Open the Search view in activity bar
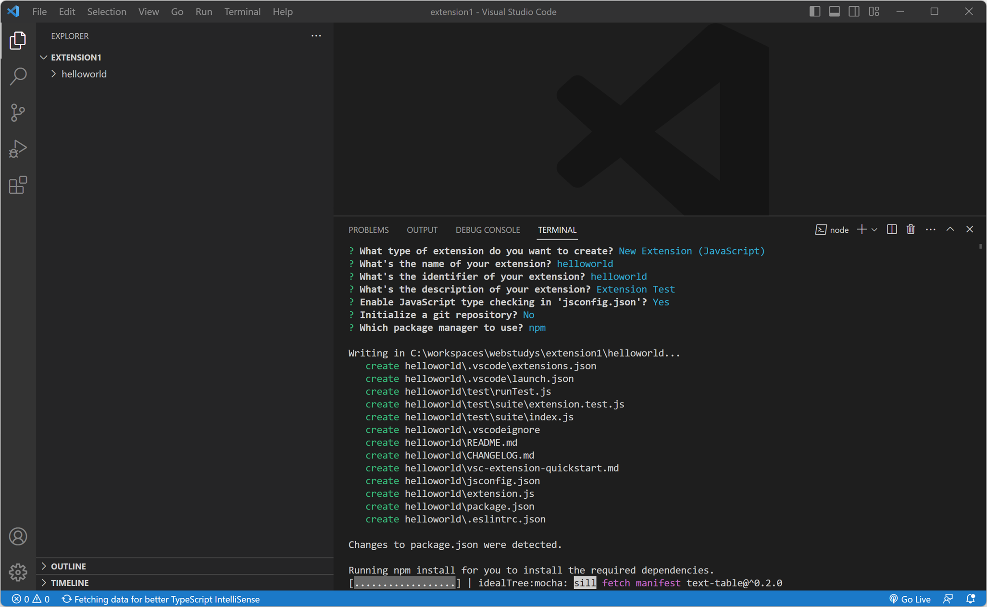 tap(18, 76)
